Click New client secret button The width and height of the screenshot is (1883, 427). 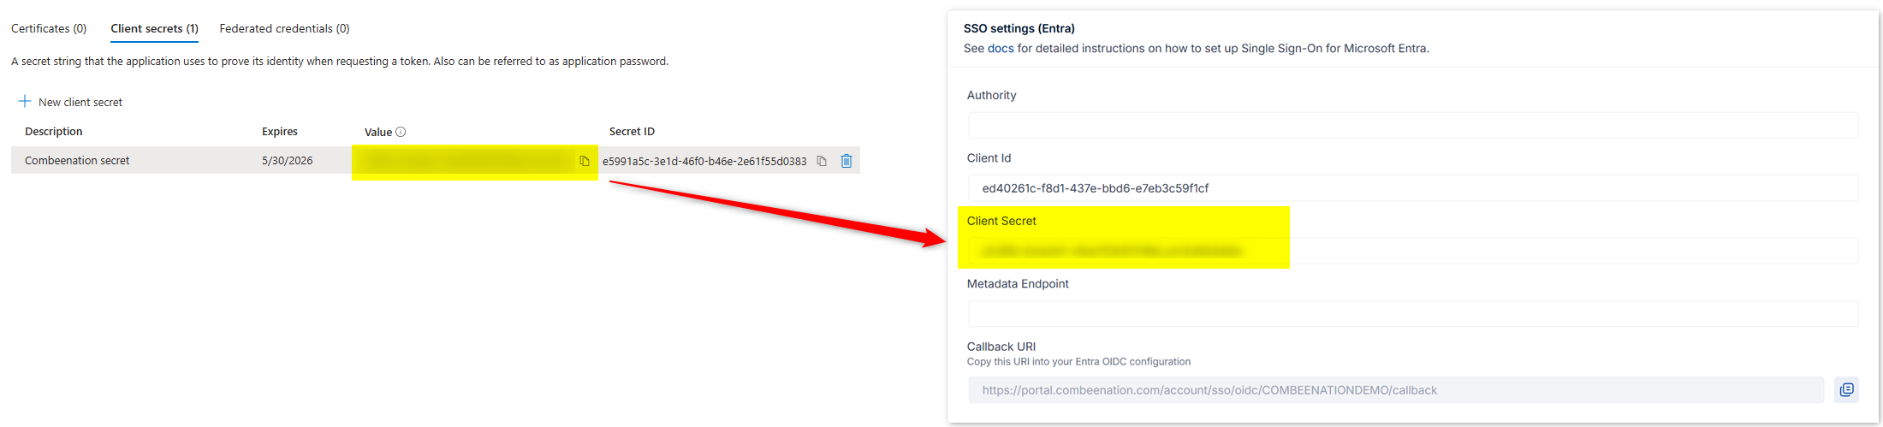70,102
